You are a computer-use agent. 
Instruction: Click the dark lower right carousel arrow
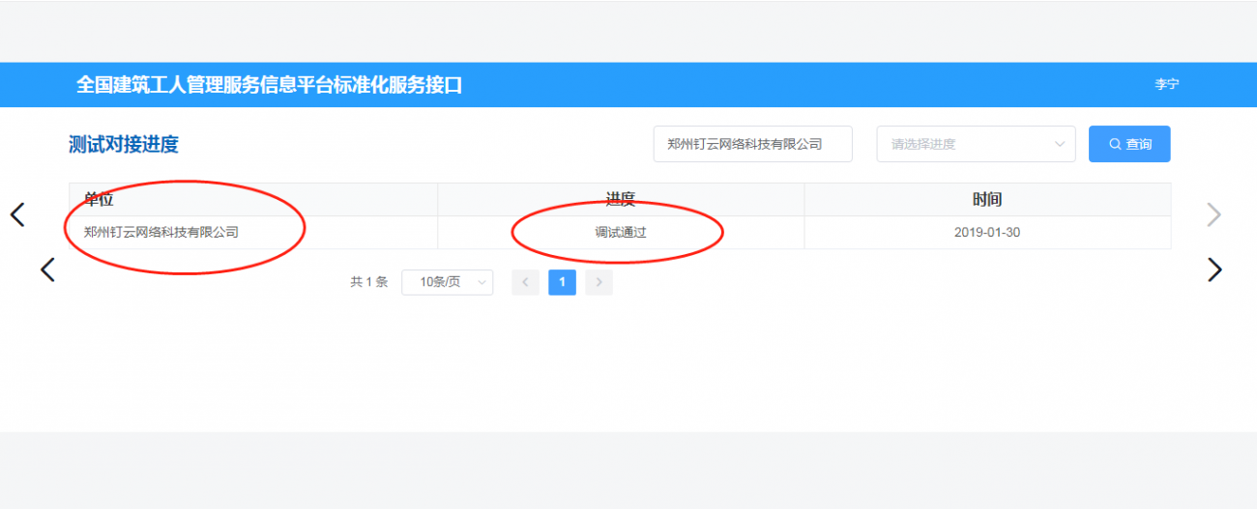click(1214, 269)
